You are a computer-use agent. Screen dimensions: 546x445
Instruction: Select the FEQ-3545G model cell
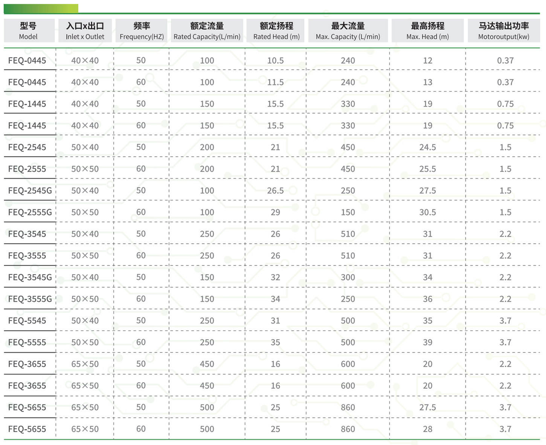(x=30, y=277)
